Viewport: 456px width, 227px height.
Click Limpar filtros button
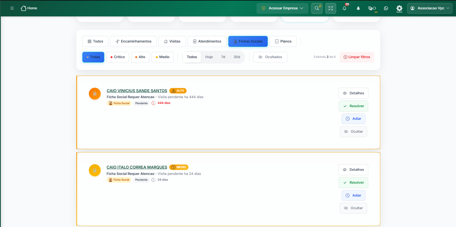pyautogui.click(x=357, y=57)
